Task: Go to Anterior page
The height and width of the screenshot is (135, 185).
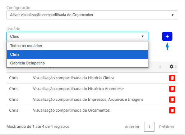Action: (x=132, y=127)
